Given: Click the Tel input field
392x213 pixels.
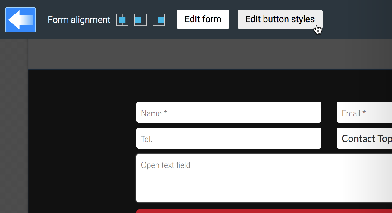Looking at the screenshot, I should [x=229, y=138].
